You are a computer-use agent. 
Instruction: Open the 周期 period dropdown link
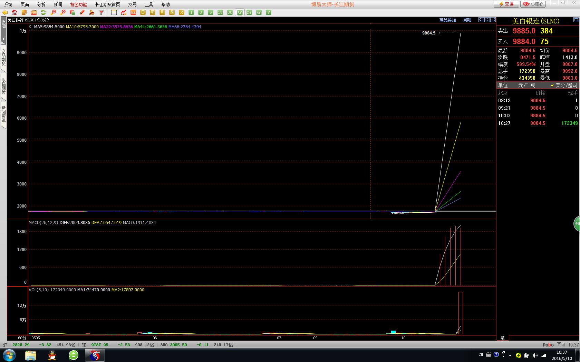click(x=467, y=20)
